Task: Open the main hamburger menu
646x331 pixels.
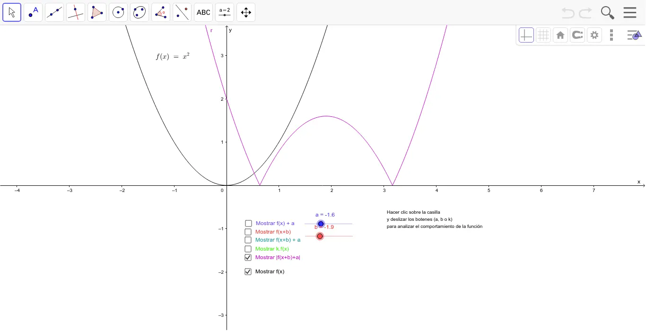Action: click(630, 12)
